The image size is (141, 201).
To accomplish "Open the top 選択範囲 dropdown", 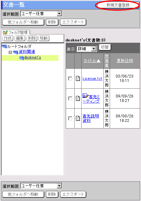I will (41, 14).
